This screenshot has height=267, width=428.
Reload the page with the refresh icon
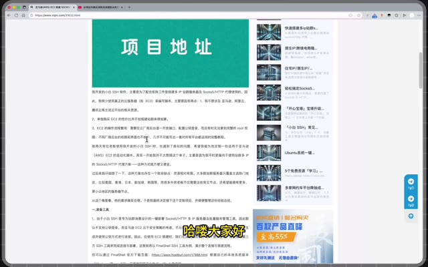[x=16, y=15]
